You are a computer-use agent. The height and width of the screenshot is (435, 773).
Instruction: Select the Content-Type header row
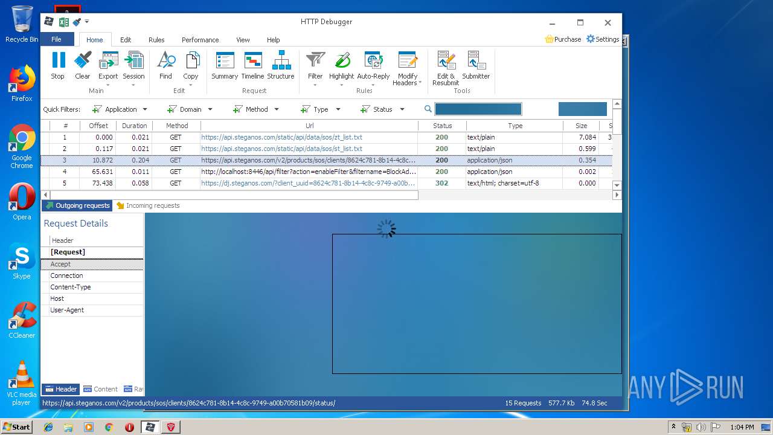click(92, 287)
